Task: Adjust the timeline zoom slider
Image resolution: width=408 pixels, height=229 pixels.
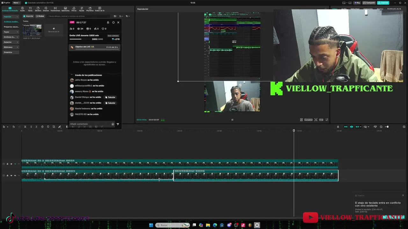Action: tap(387, 127)
